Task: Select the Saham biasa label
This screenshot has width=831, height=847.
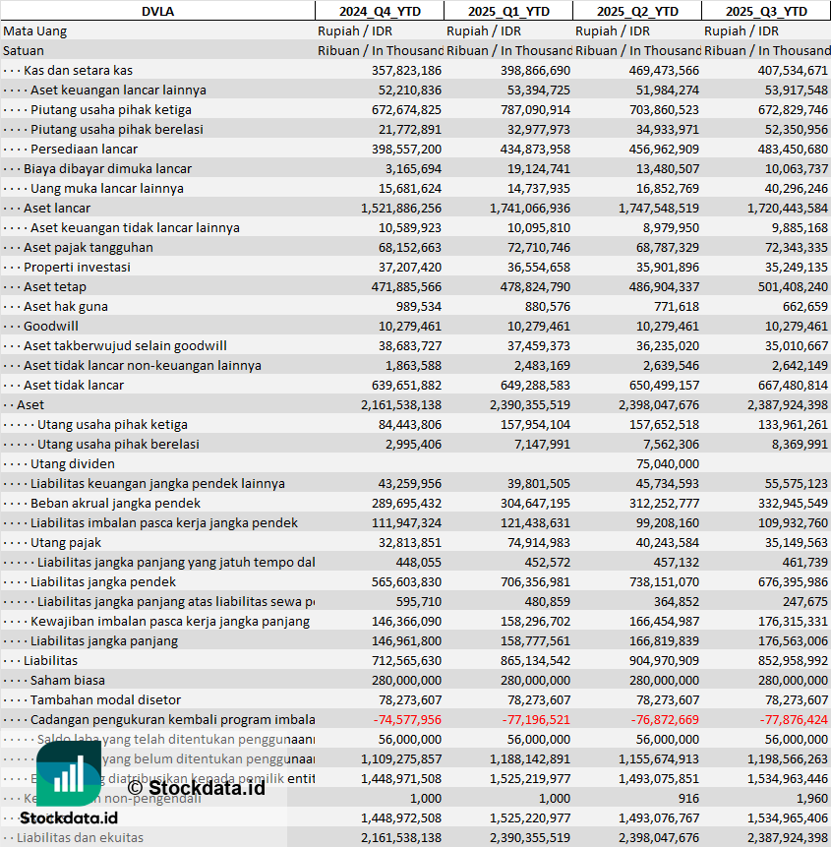Action: pos(68,681)
